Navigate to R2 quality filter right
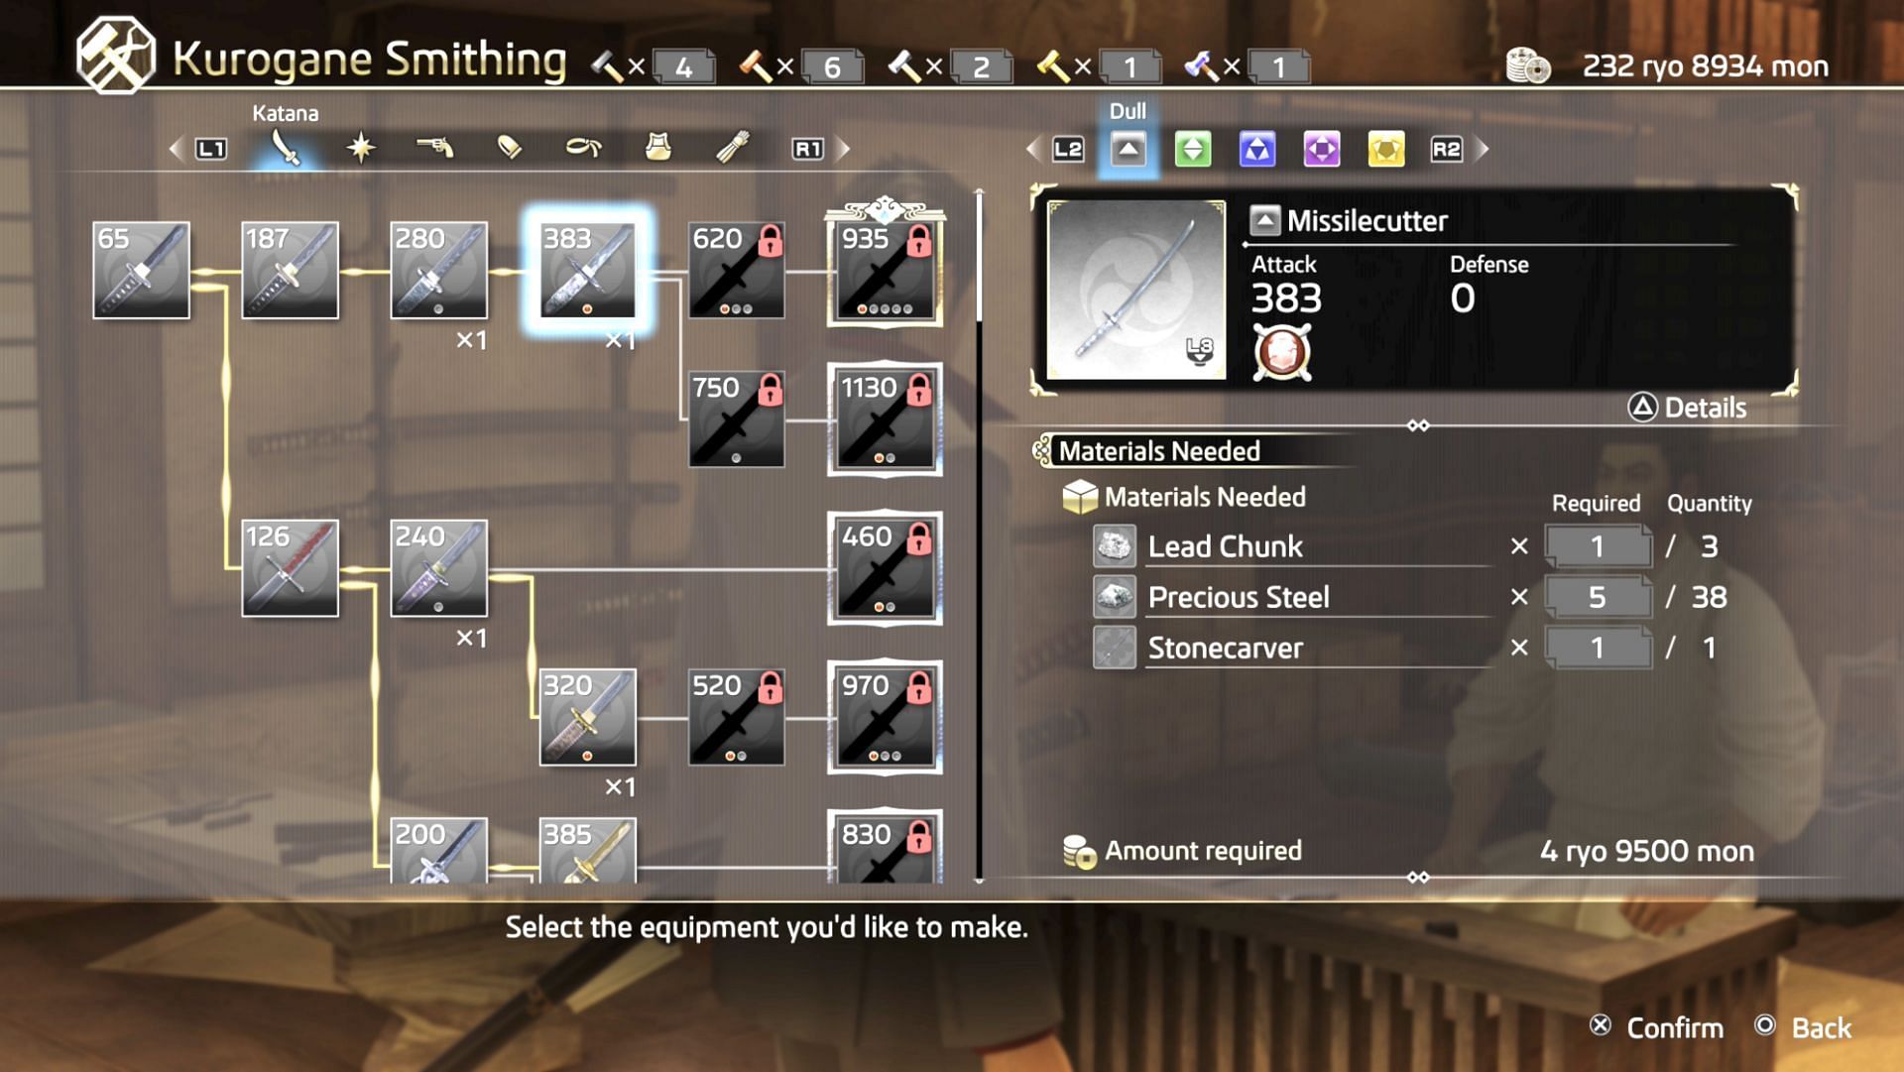This screenshot has height=1072, width=1904. pos(1448,149)
